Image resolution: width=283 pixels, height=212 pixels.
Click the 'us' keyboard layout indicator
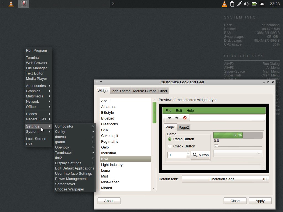tap(262, 4)
